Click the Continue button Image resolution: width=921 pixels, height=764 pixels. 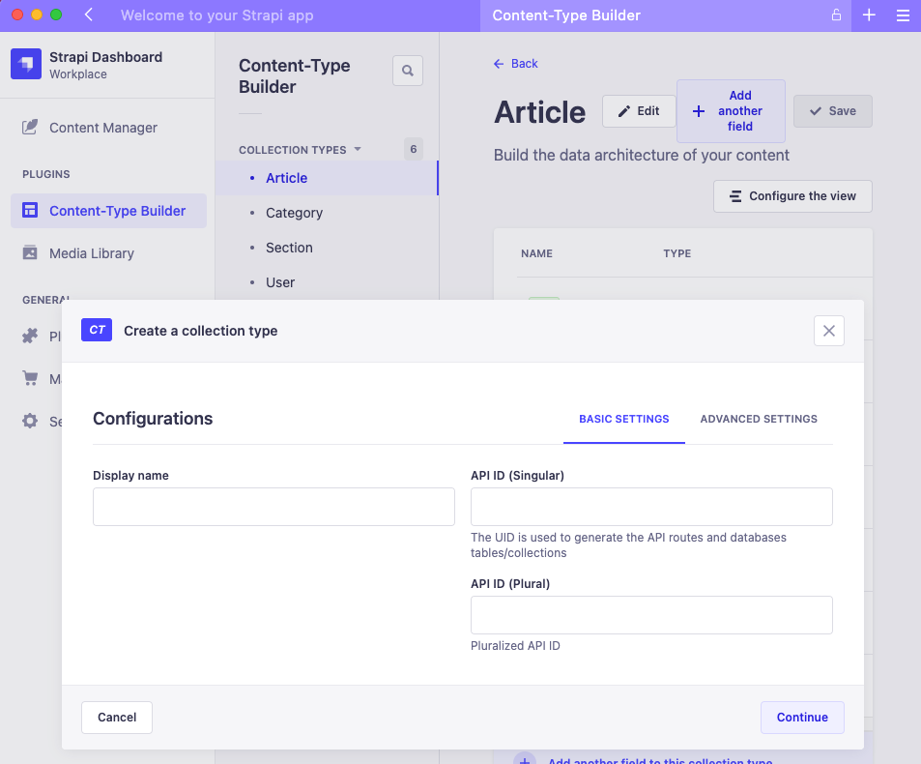(802, 717)
